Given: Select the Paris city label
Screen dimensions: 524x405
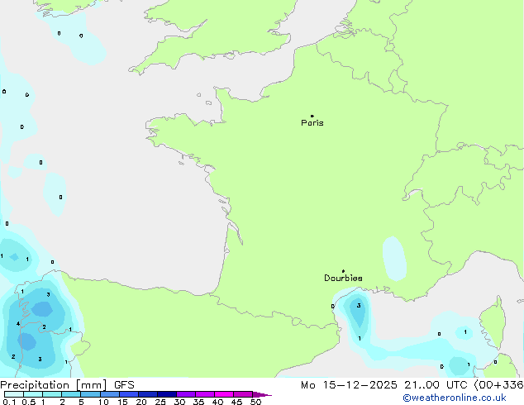Looking at the screenshot, I should (312, 123).
